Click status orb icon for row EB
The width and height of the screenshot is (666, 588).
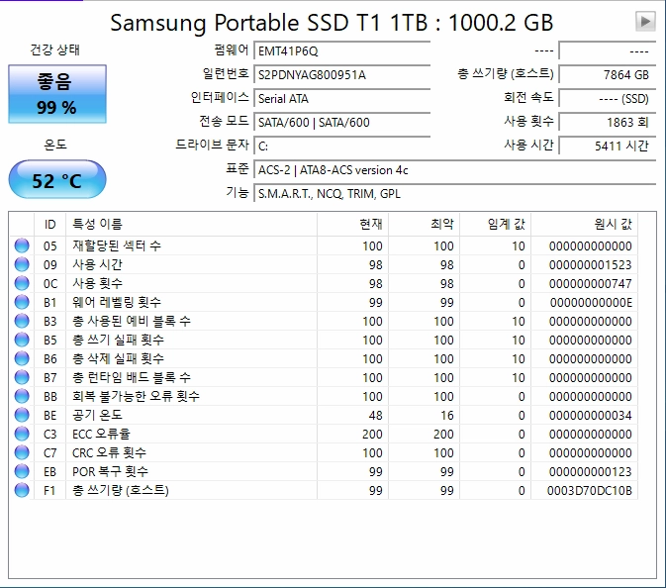pos(22,471)
